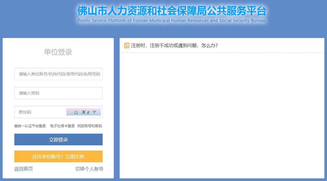The width and height of the screenshot is (327, 181).
Task: Switch to personal account via 切换个人账号
Action: 89,169
